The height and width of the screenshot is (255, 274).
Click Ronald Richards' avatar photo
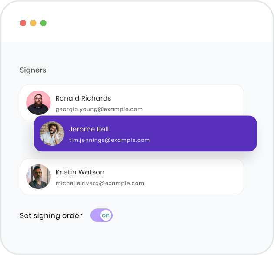[38, 103]
